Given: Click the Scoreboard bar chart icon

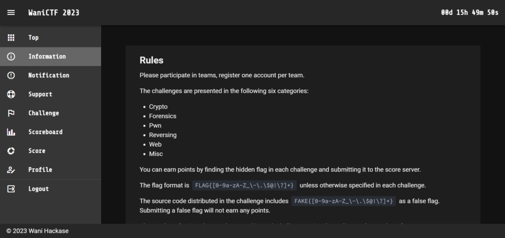Looking at the screenshot, I should (x=11, y=132).
